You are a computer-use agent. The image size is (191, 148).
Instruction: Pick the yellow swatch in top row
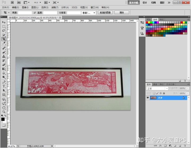149,23
